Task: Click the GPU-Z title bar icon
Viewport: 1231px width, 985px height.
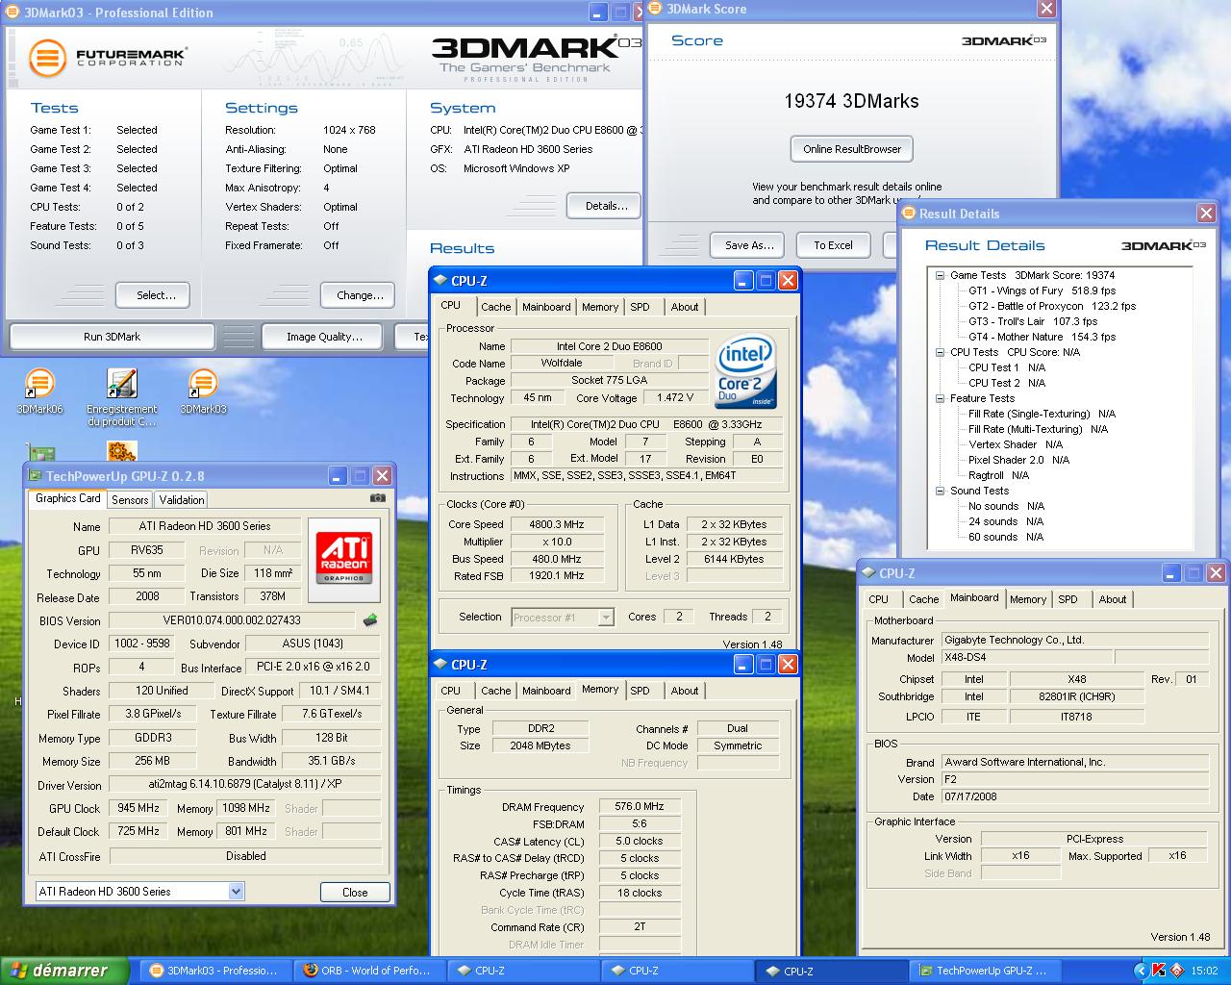Action: (x=37, y=475)
